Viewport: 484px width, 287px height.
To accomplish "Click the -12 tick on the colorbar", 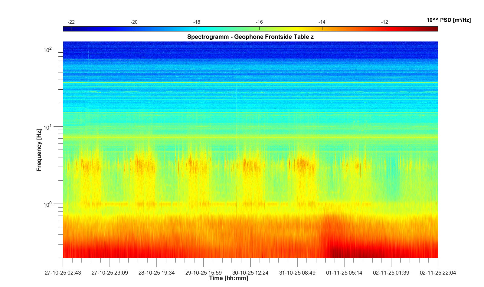I will click(384, 22).
